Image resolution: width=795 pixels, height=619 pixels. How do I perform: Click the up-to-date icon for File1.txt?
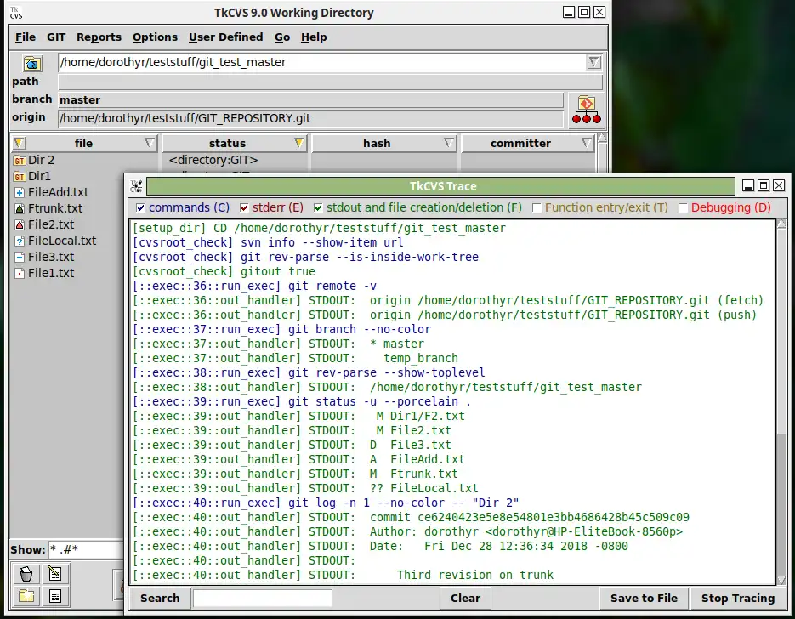coord(20,273)
